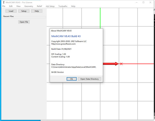Click the About MeshCAM V8.43 dialog title
Screen dimensions: 155x121
[x=61, y=31]
